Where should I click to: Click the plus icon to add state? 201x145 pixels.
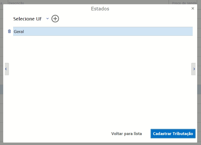pyautogui.click(x=55, y=19)
